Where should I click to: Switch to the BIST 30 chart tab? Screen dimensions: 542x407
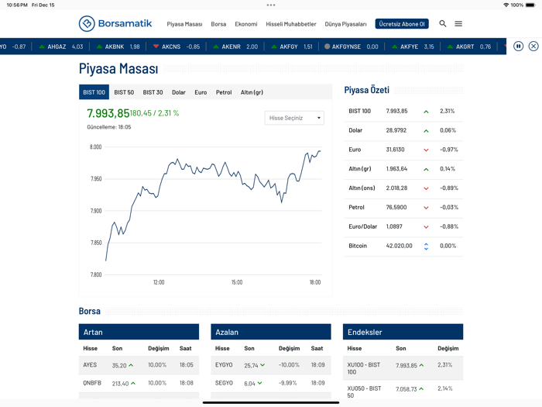click(x=153, y=92)
